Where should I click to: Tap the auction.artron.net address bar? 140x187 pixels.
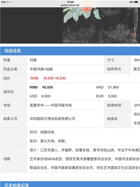[x=70, y=5]
